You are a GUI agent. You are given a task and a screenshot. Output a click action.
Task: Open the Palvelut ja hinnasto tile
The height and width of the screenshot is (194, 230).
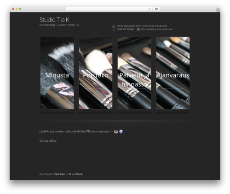coord(134,73)
